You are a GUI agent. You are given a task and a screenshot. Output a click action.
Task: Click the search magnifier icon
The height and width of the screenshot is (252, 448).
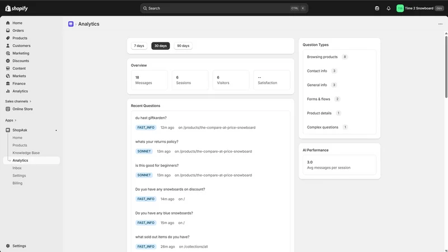[x=145, y=8]
